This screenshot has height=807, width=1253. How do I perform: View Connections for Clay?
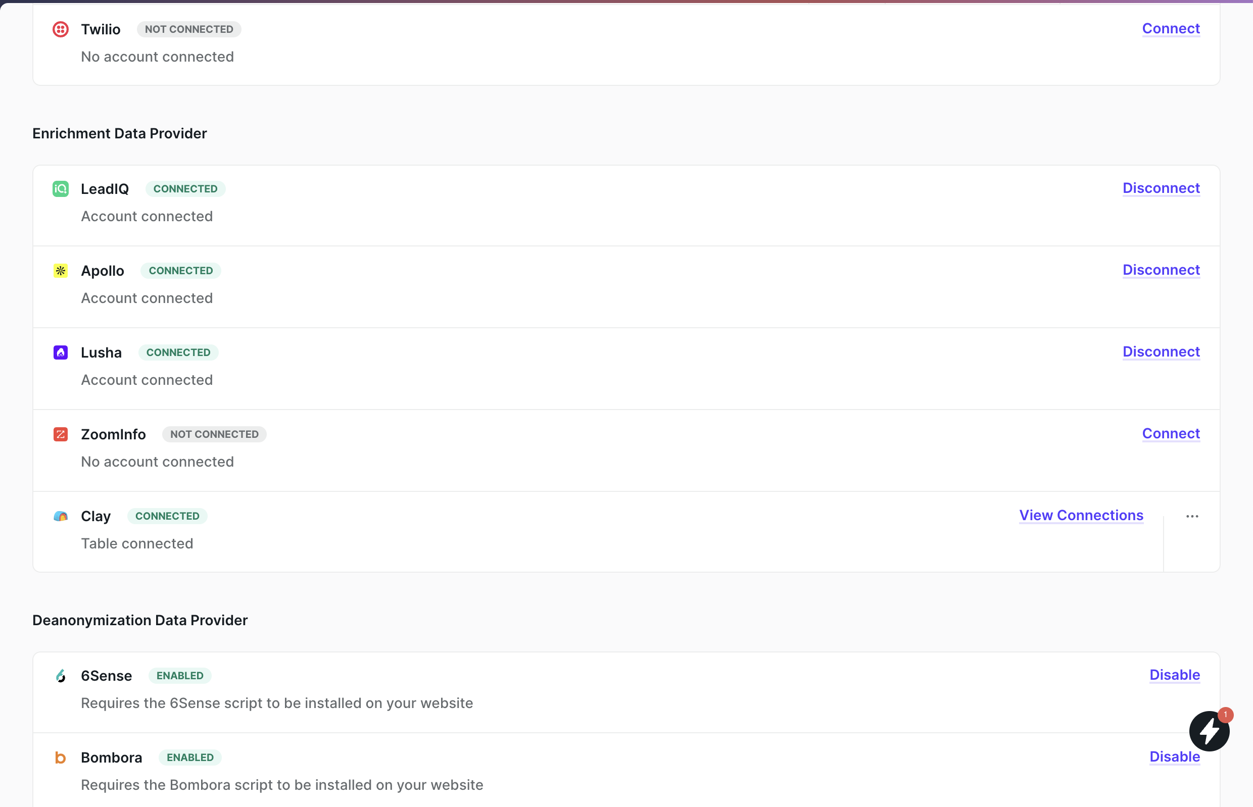pos(1081,515)
